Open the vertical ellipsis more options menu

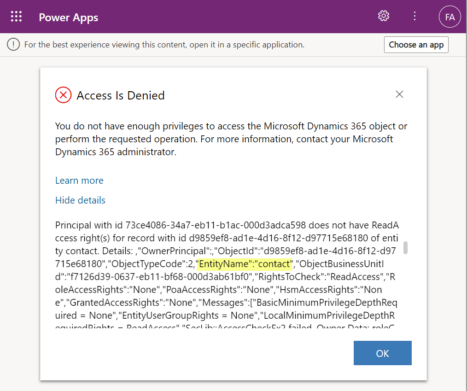414,16
